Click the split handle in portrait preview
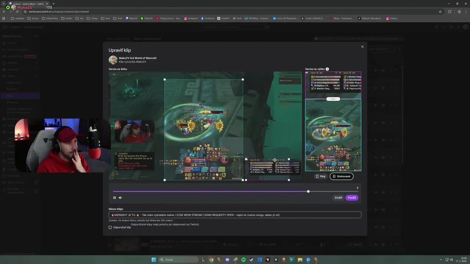Image resolution: width=470 pixels, height=264 pixels. tap(333, 99)
